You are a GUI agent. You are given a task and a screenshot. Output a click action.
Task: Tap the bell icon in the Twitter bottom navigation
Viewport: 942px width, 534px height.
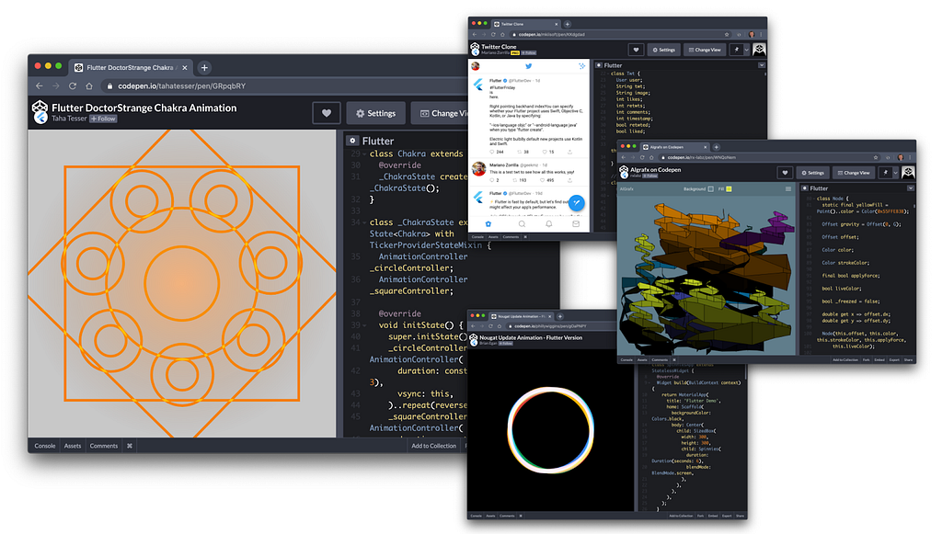[548, 223]
